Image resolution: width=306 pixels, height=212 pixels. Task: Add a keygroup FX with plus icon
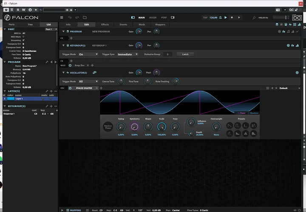click(x=71, y=61)
